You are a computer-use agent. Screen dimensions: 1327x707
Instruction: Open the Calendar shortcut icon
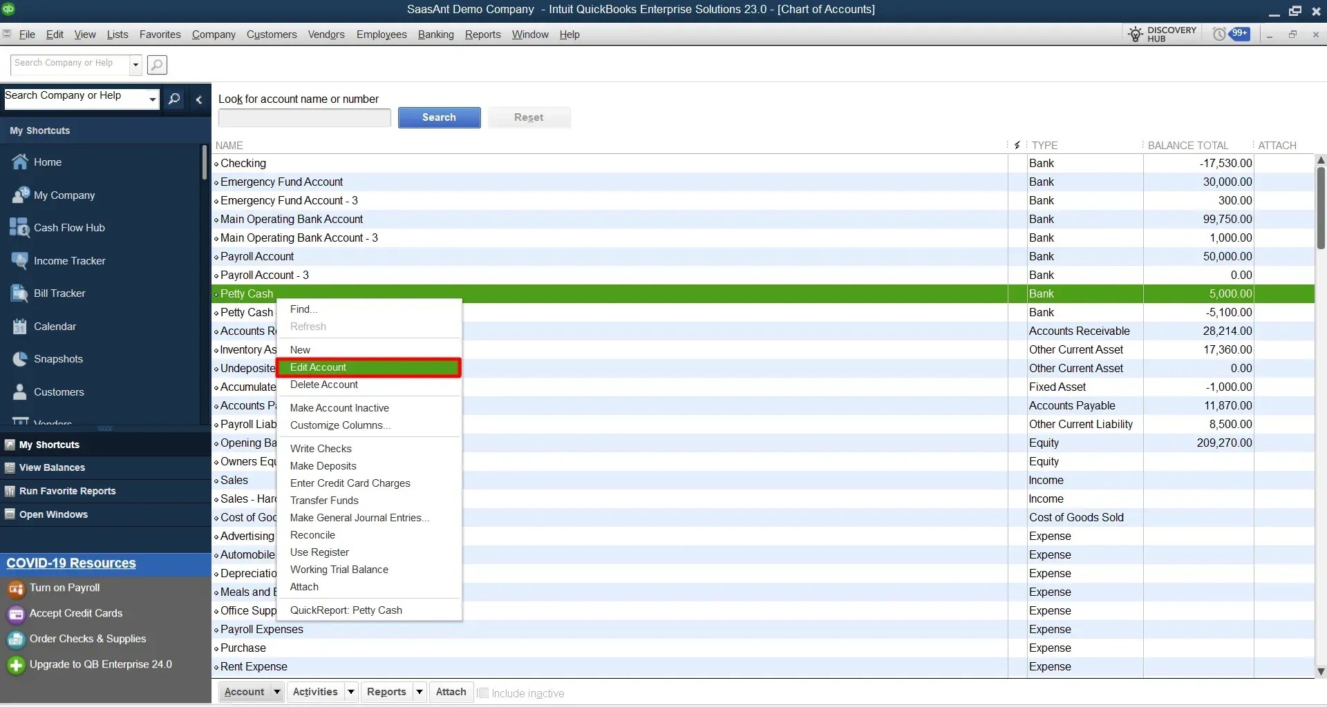tap(20, 327)
